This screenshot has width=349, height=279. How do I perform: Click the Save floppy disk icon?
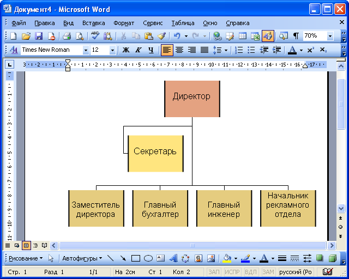[x=39, y=36]
